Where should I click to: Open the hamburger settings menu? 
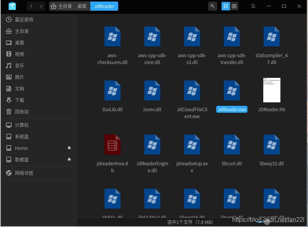pos(253,6)
